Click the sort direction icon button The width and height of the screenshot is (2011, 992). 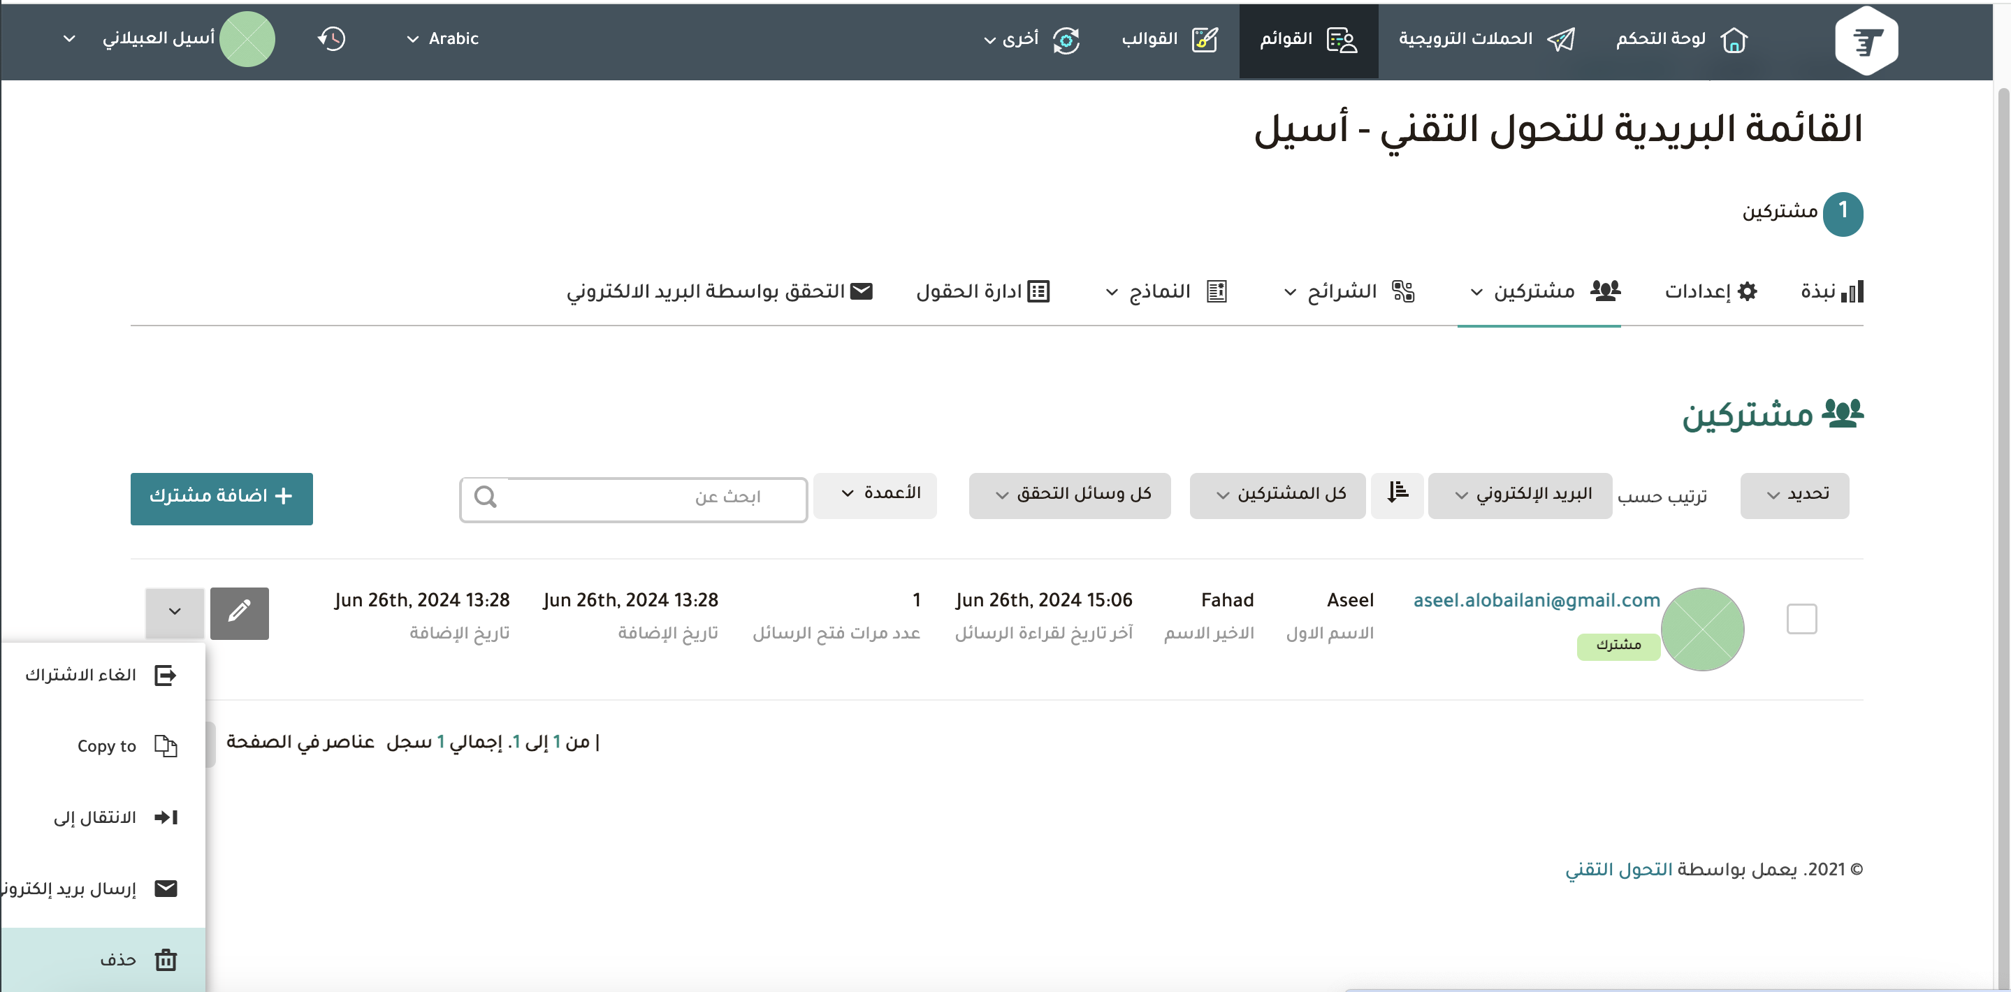point(1397,494)
